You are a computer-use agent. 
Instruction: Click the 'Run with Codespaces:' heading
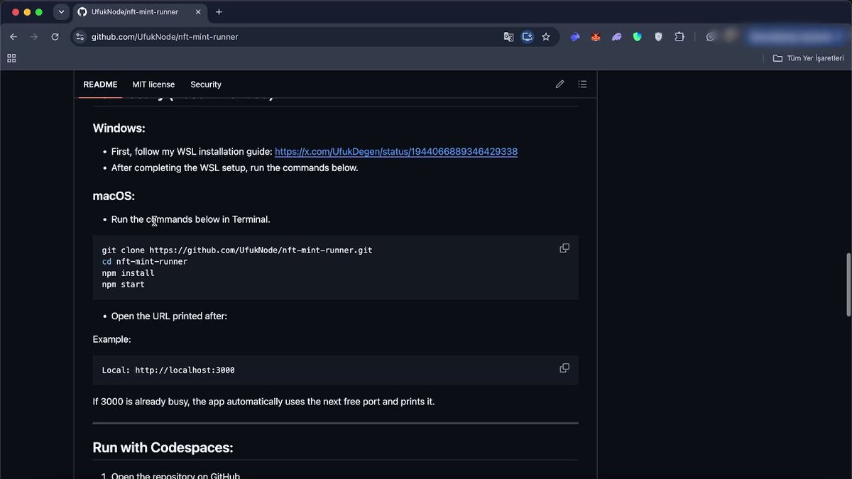(x=163, y=448)
